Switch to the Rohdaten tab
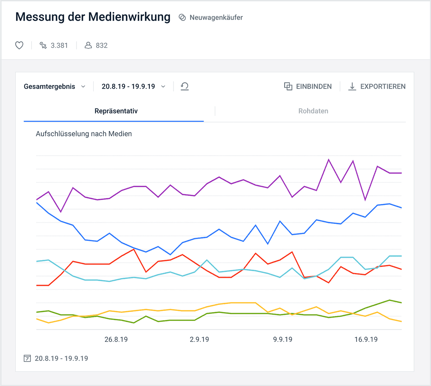431x386 pixels. 313,111
